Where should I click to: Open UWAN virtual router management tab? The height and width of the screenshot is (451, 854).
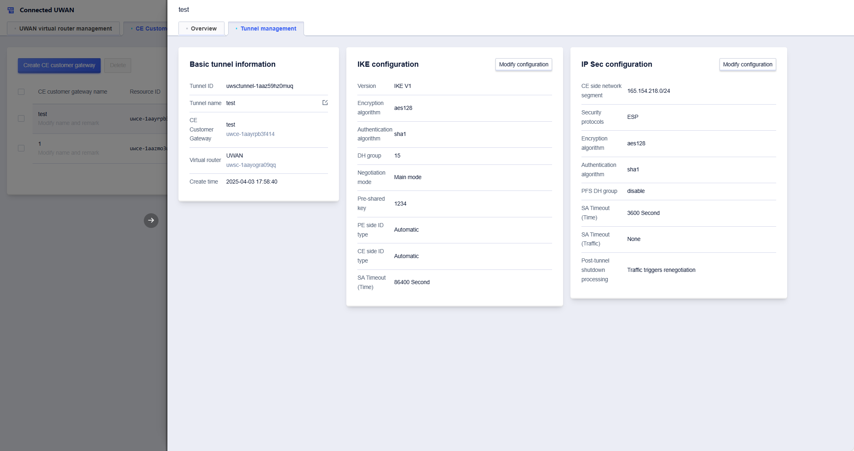pos(63,28)
